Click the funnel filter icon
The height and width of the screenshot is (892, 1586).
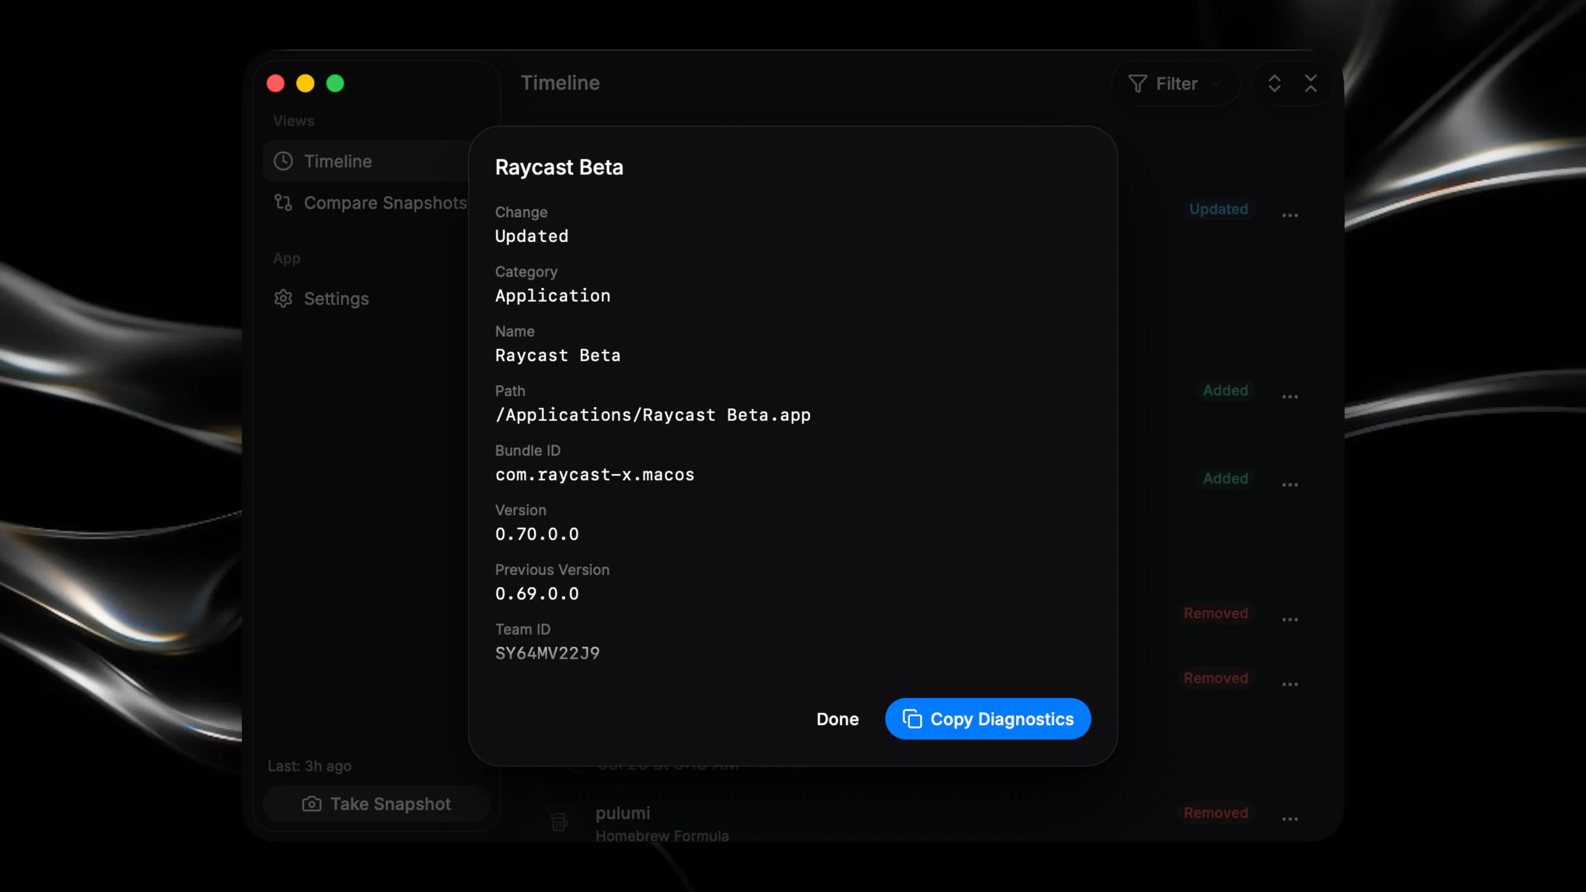[1137, 84]
